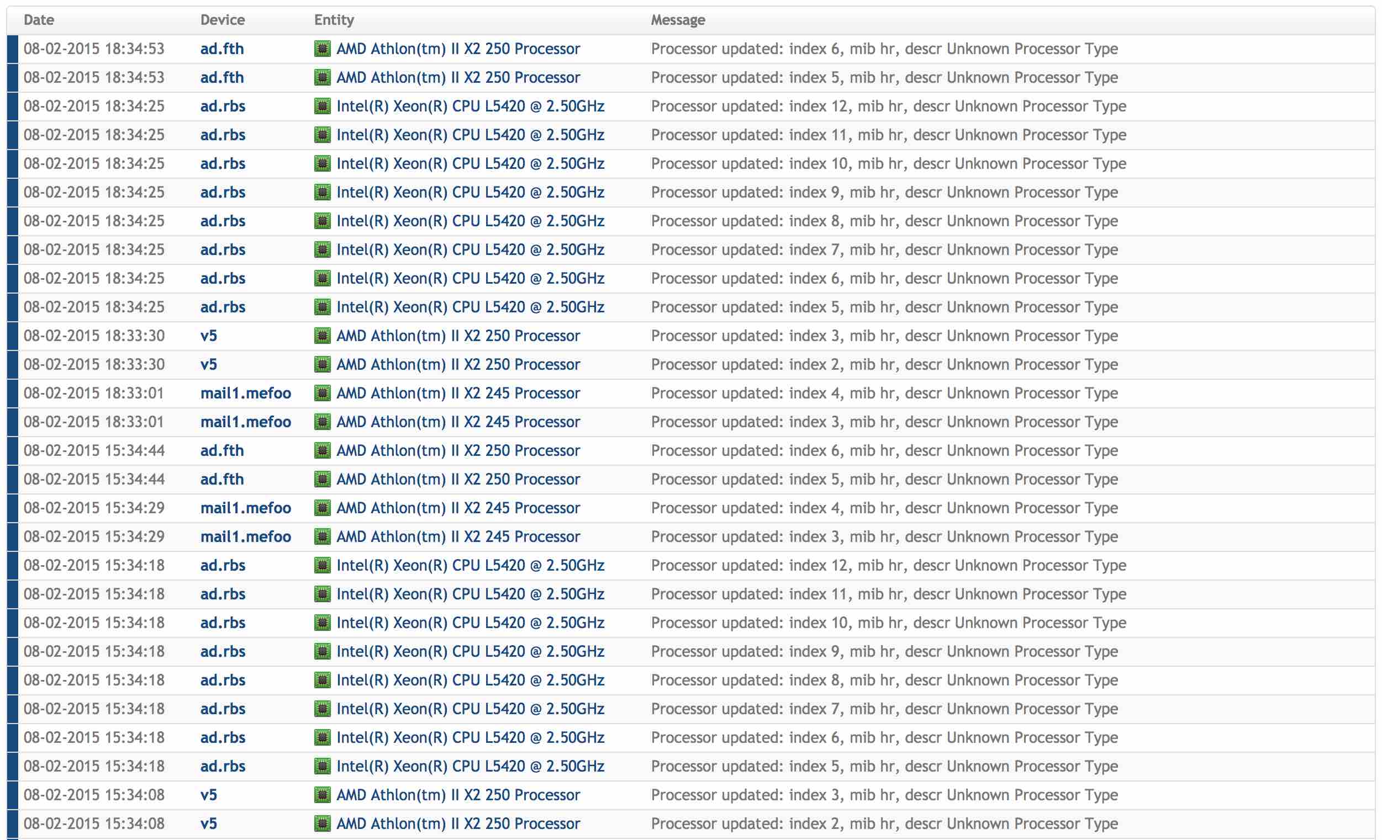Image resolution: width=1382 pixels, height=840 pixels.
Task: Open device ad.rbs in 18:34:25 index 12 row
Action: tap(223, 106)
